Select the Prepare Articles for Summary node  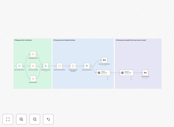(73, 66)
